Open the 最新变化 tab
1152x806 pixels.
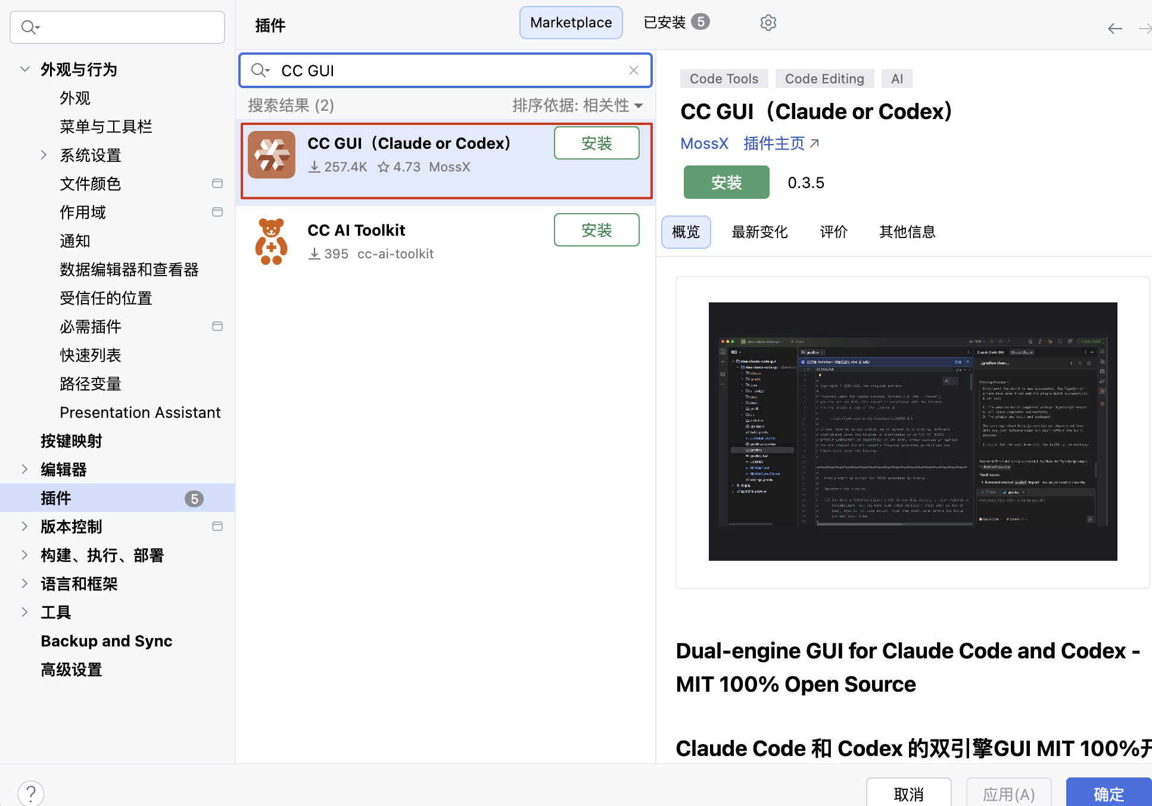(759, 232)
